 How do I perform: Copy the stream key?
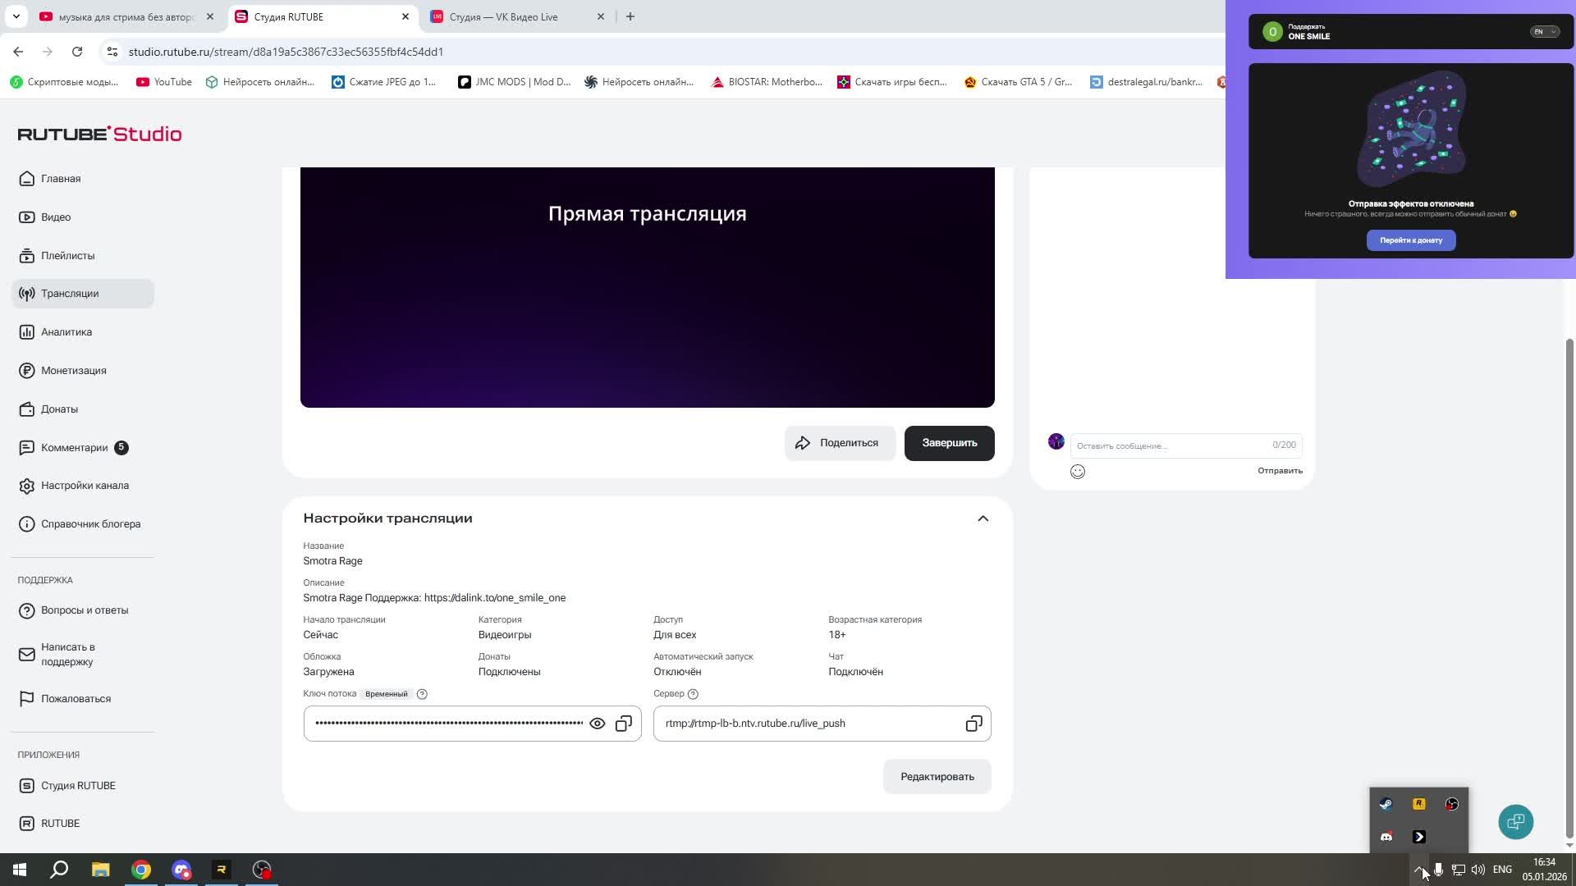click(624, 724)
